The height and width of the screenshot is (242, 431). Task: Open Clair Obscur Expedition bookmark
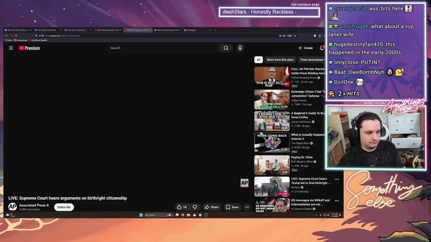point(38,40)
